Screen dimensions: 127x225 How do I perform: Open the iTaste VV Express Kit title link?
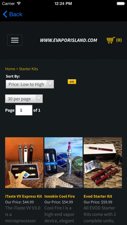23,196
